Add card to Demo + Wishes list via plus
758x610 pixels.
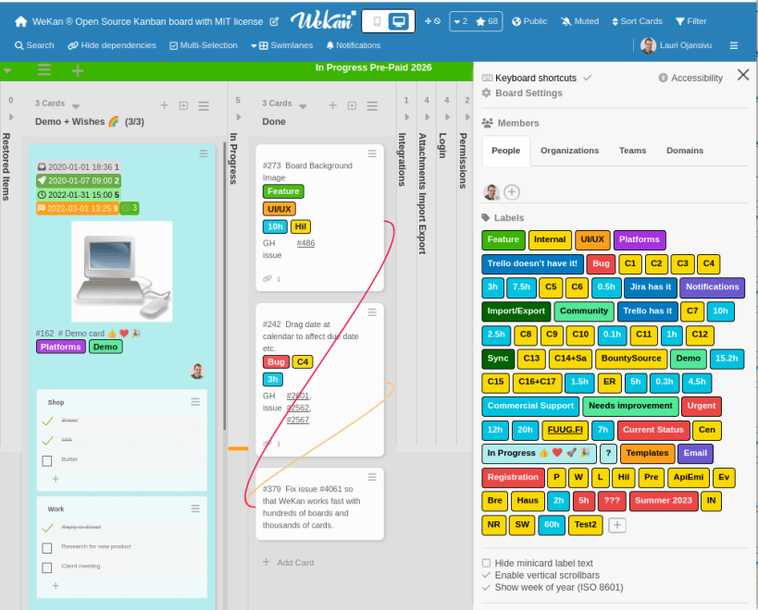point(165,105)
